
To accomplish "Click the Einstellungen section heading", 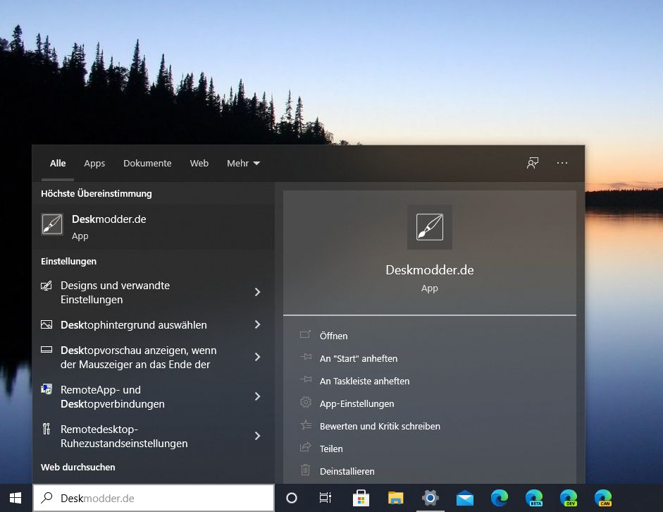I will point(68,261).
